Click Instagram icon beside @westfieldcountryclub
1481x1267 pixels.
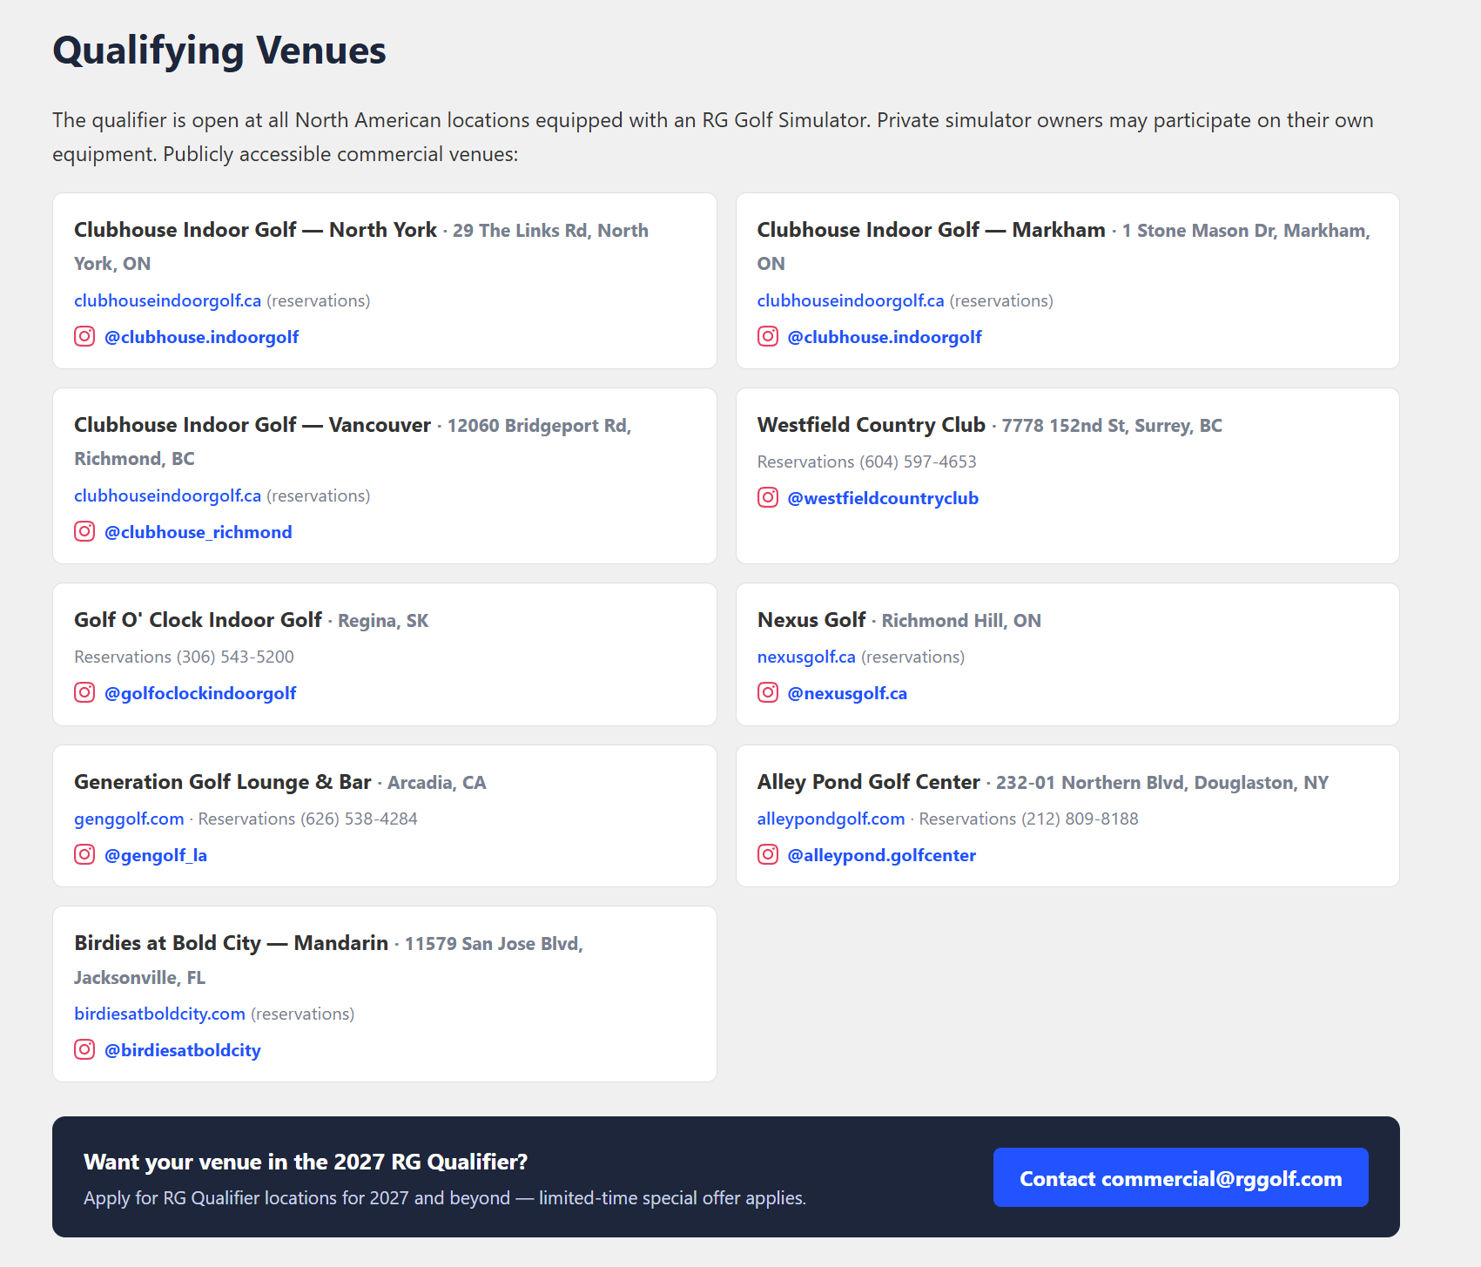pyautogui.click(x=768, y=497)
